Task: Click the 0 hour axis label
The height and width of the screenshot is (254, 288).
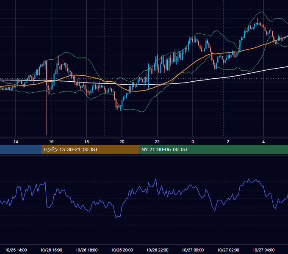Action: 193,142
